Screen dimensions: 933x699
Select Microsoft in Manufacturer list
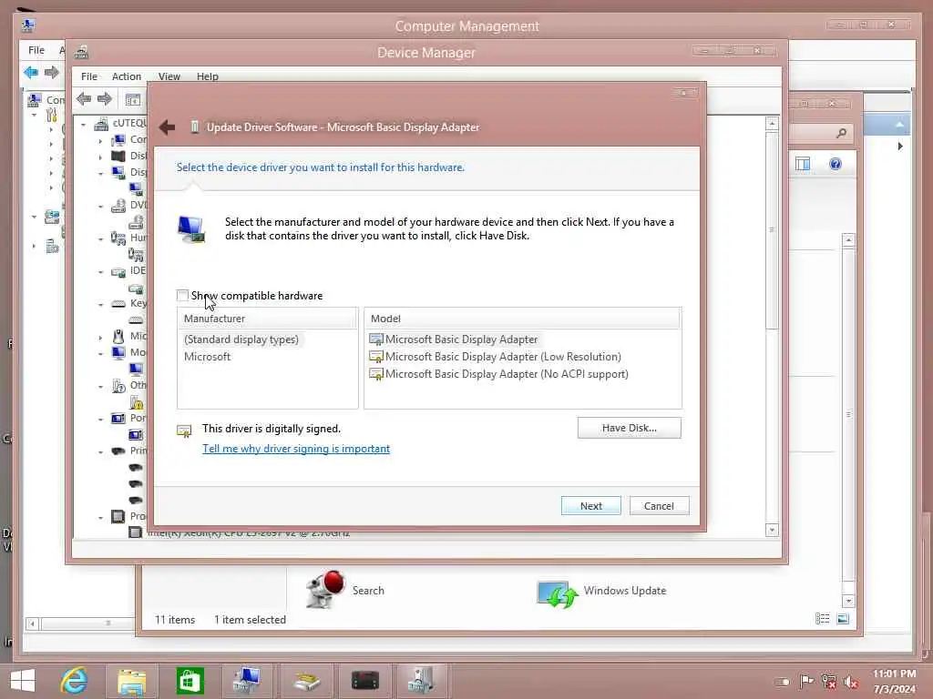pyautogui.click(x=207, y=357)
